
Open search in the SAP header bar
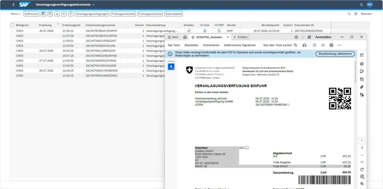[362, 5]
